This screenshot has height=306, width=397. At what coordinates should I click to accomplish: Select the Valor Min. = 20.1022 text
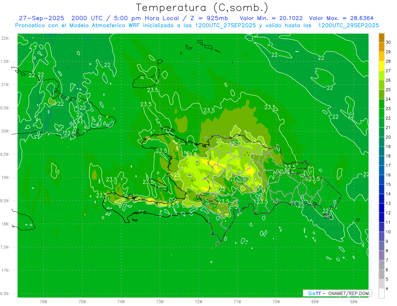pos(271,18)
